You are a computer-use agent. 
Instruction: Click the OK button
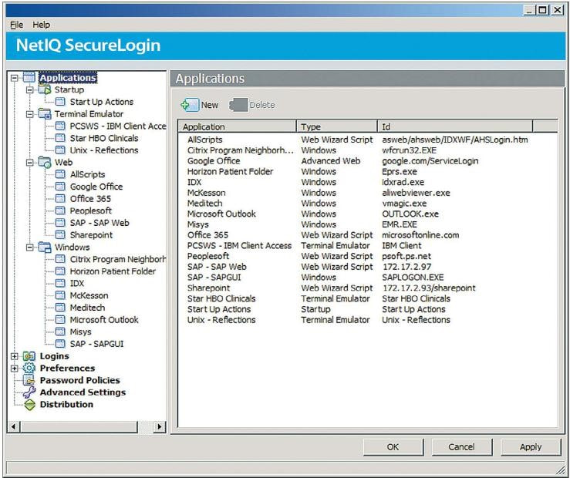coord(393,446)
